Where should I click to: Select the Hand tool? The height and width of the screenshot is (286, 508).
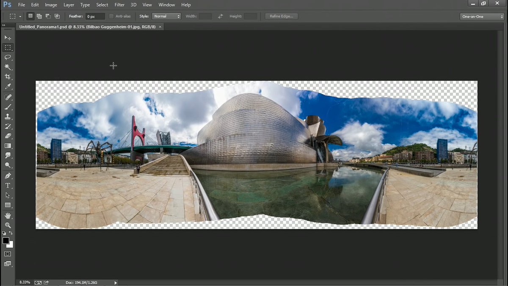point(8,215)
